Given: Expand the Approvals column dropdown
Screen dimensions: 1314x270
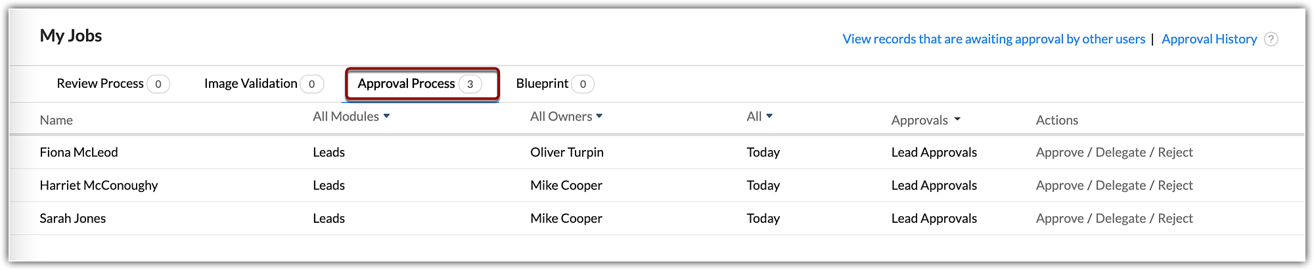Looking at the screenshot, I should click(x=926, y=120).
